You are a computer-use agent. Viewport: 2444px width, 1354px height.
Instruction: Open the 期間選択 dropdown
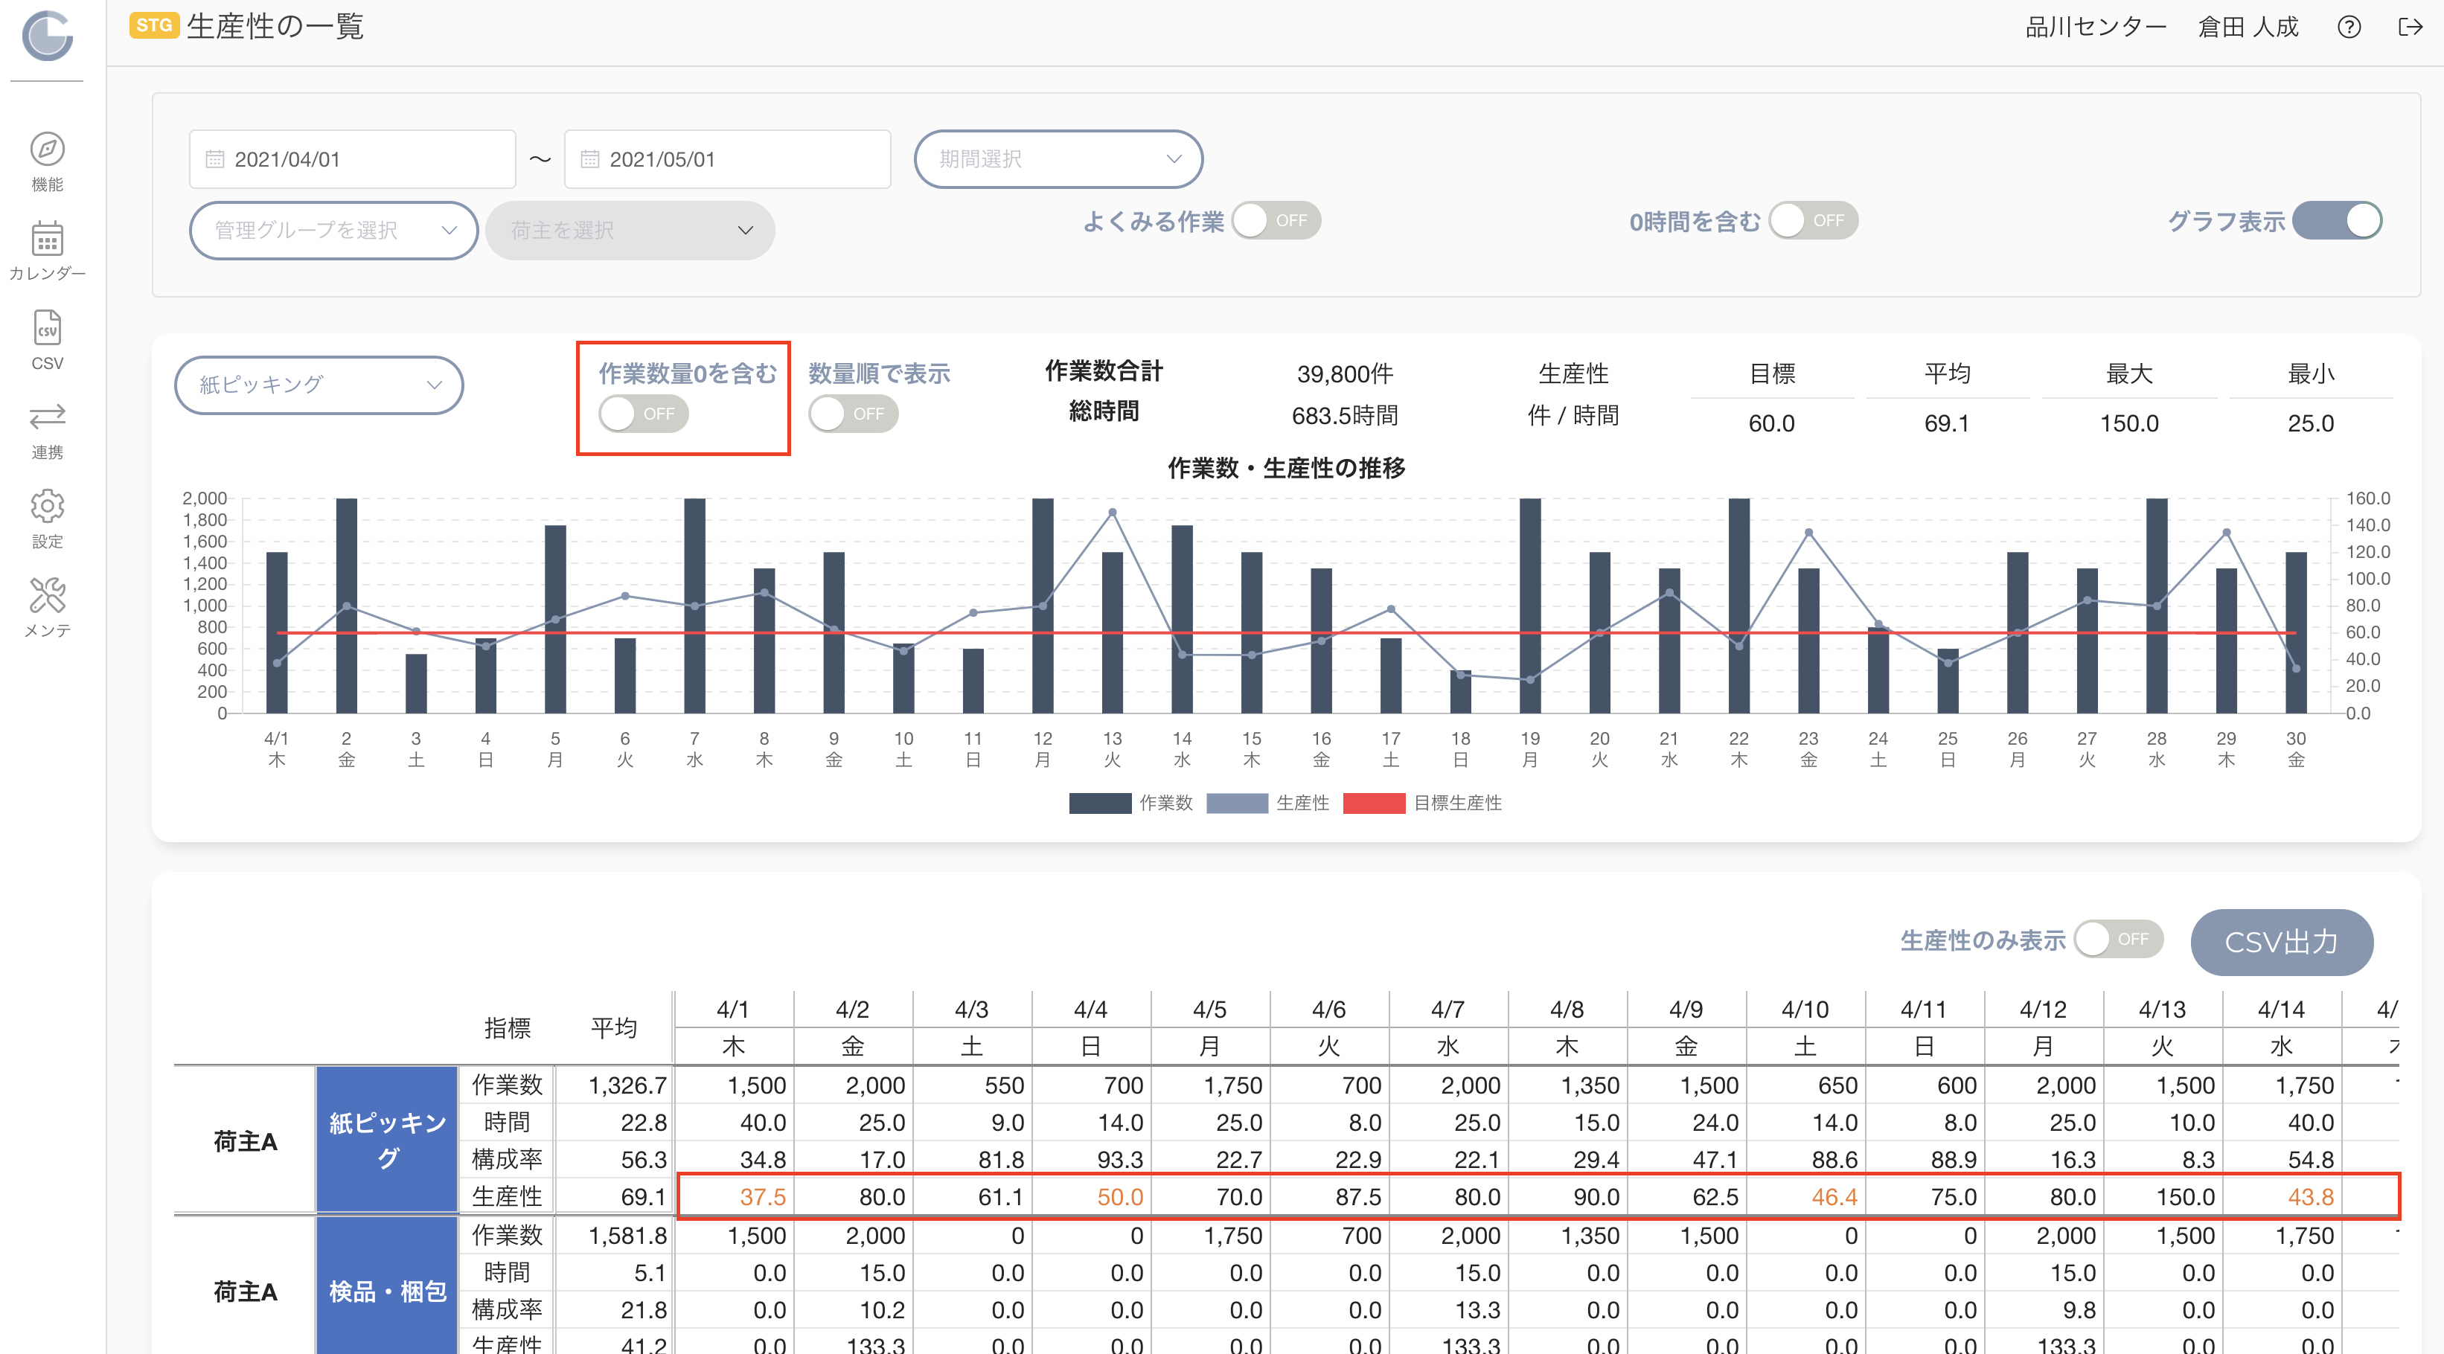click(x=1058, y=158)
